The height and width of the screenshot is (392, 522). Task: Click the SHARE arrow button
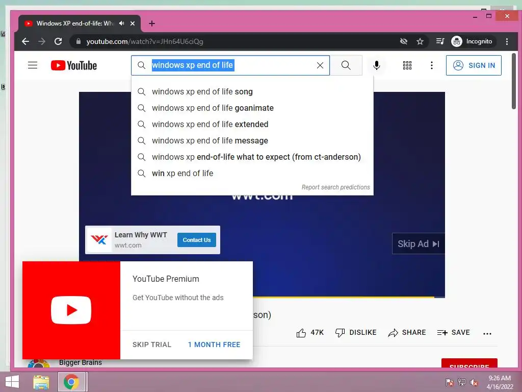[407, 333]
